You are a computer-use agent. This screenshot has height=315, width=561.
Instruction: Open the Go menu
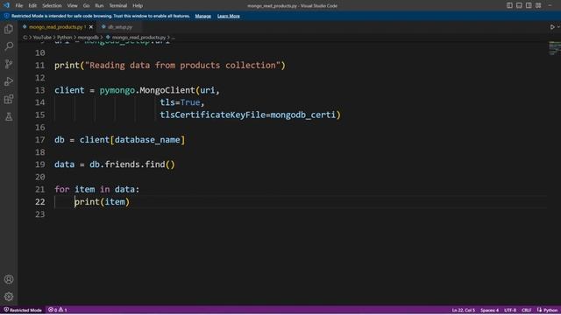(x=86, y=6)
